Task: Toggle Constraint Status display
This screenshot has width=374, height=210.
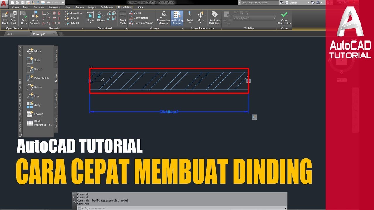Action: point(141,23)
